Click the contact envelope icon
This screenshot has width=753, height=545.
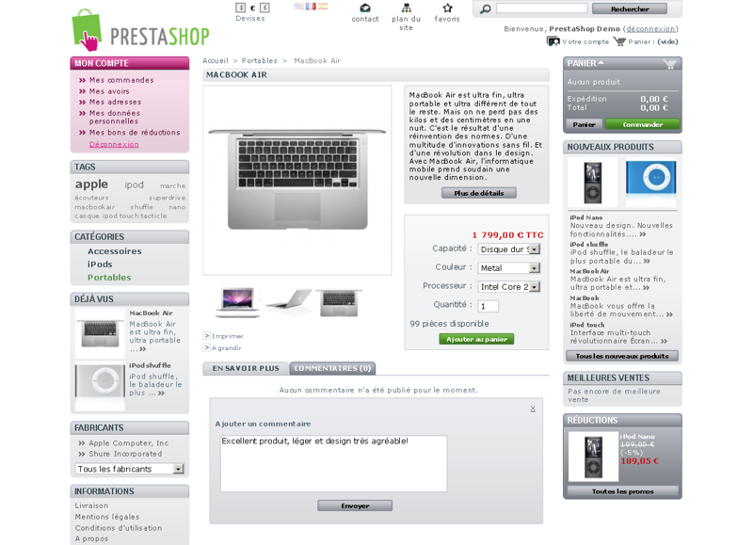click(x=365, y=8)
